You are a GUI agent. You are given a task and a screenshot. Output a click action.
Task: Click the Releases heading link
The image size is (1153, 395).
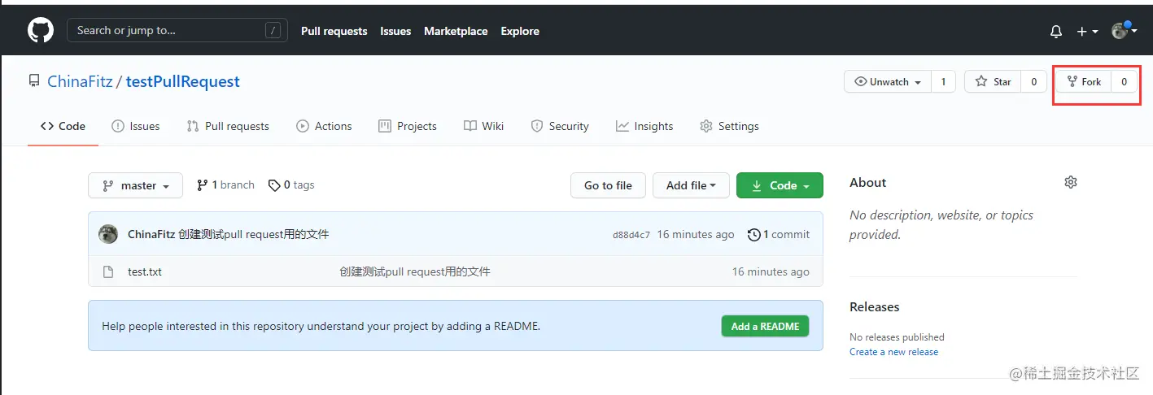pos(875,307)
